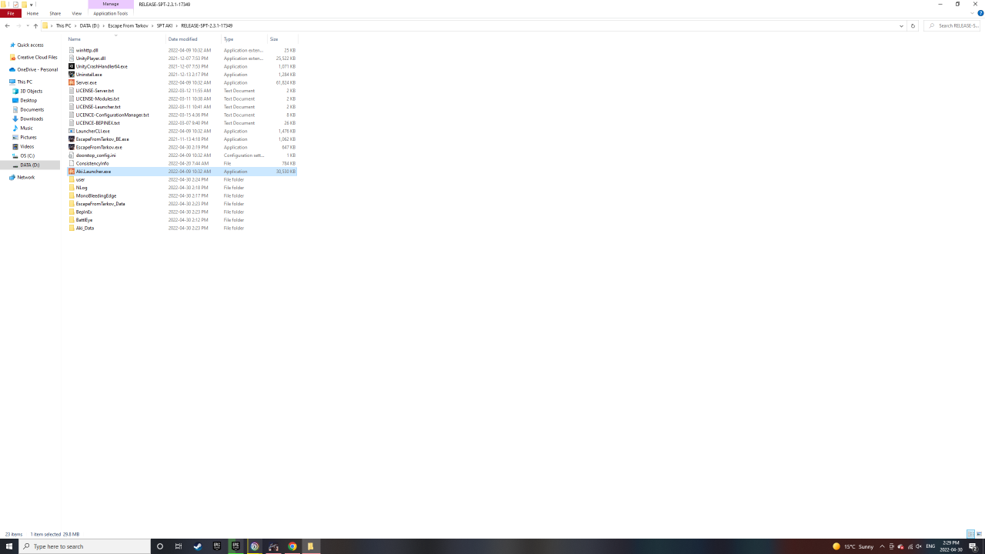Show hidden tray icons chevron
Image resolution: width=985 pixels, height=554 pixels.
882,546
